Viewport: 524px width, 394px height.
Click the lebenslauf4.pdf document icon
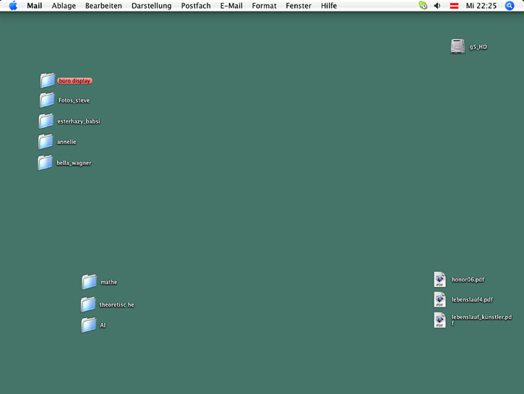(x=439, y=299)
